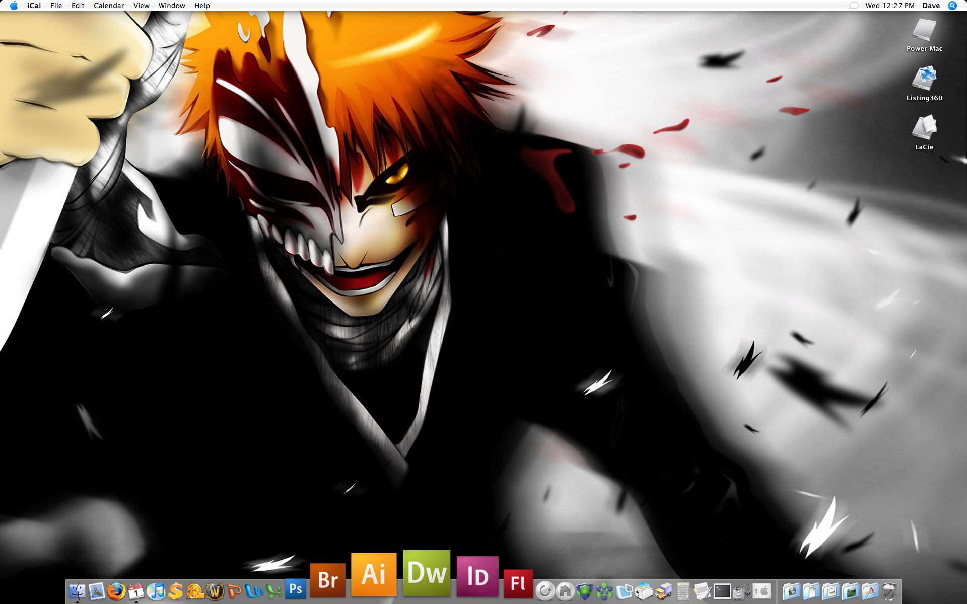This screenshot has width=967, height=604.
Task: Launch Adobe InDesign from the Dock
Action: [477, 576]
